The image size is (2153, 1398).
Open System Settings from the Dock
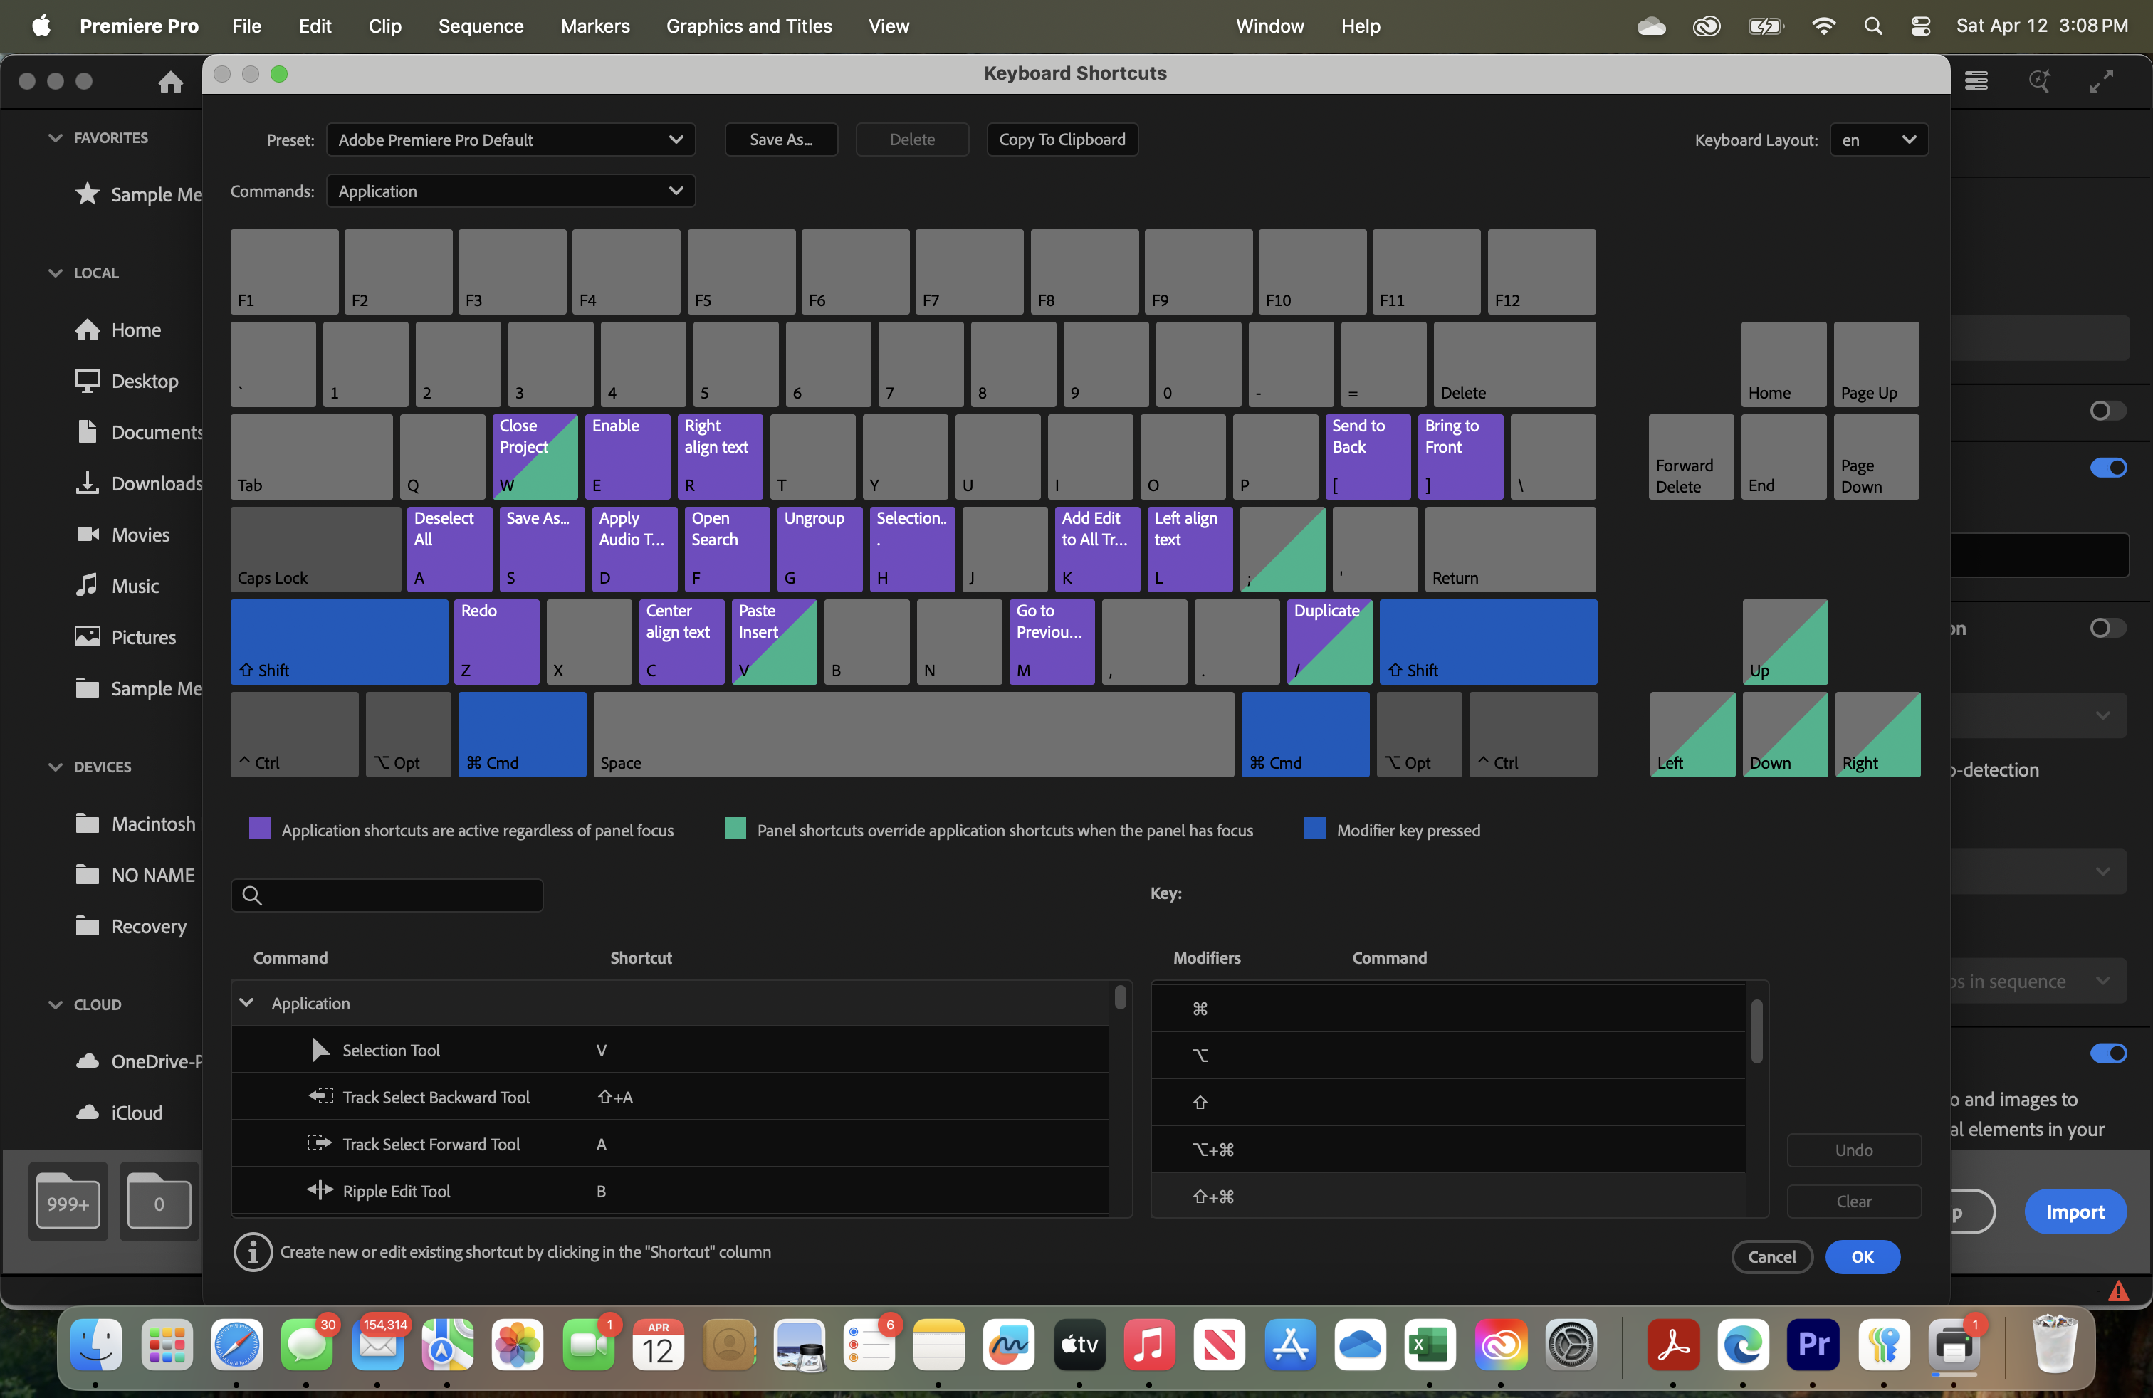pyautogui.click(x=1571, y=1345)
